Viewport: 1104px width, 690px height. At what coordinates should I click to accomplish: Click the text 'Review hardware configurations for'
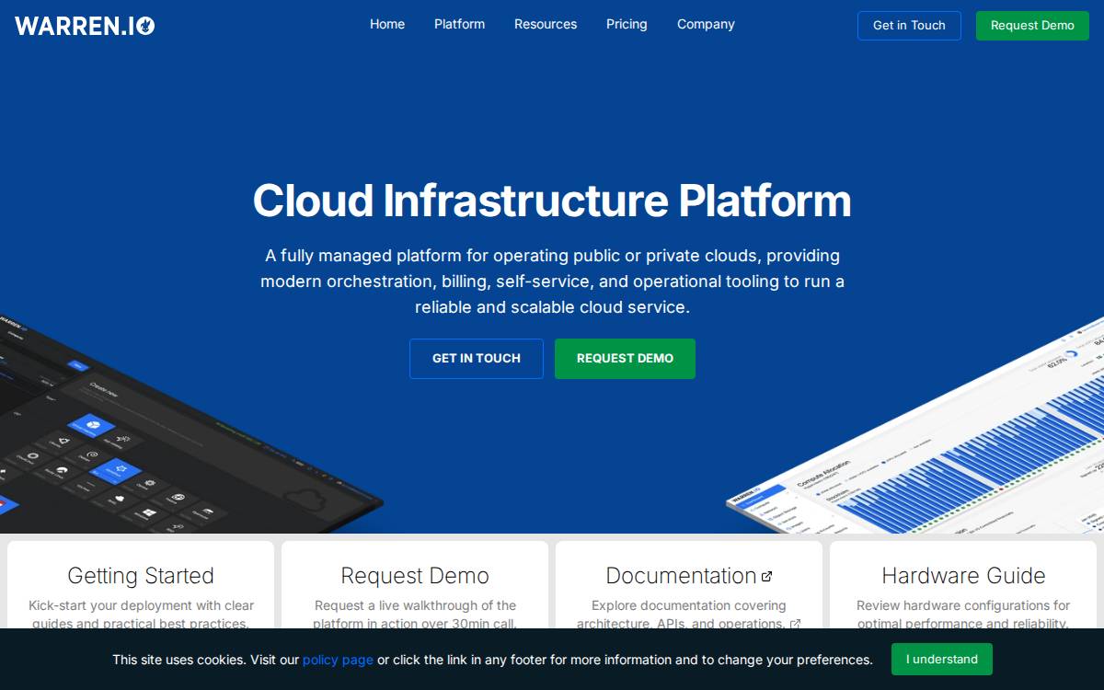(963, 605)
